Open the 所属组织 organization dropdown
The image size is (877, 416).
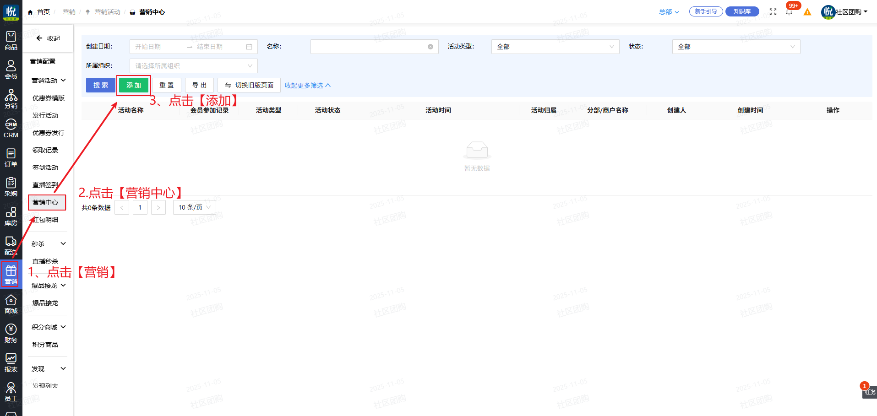pyautogui.click(x=193, y=66)
